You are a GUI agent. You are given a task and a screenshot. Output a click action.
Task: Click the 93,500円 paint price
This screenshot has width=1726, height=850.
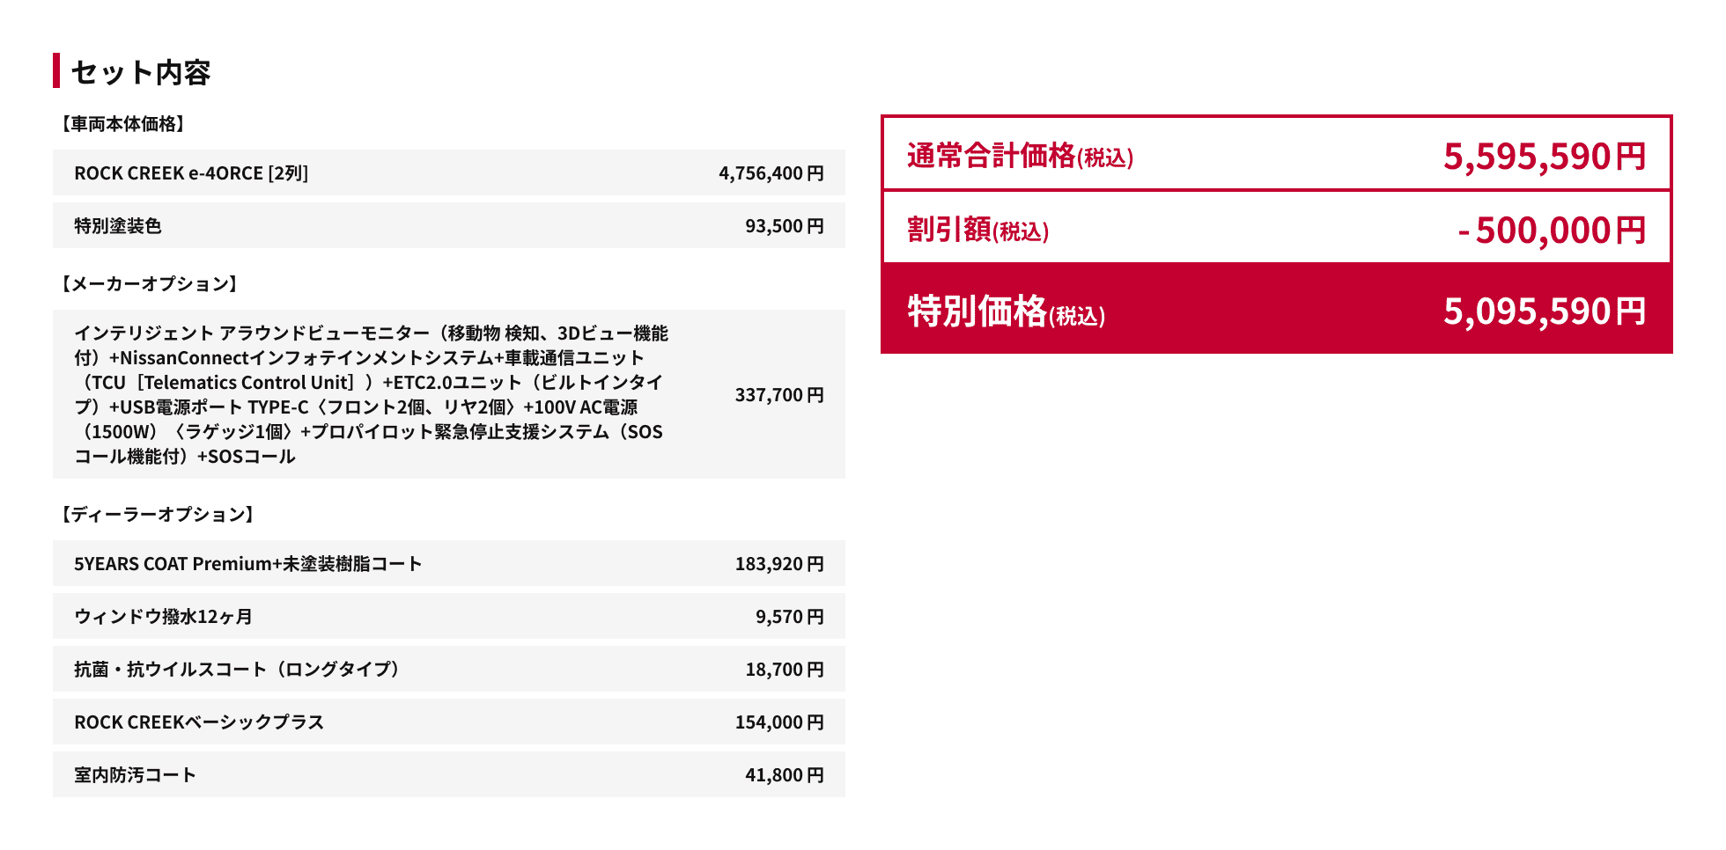click(x=785, y=226)
